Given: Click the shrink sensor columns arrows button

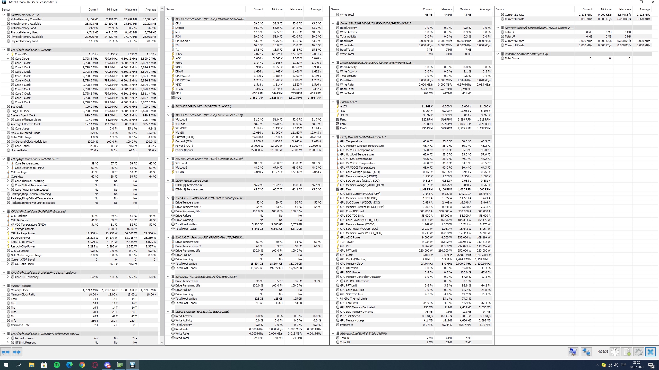Looking at the screenshot, I should coord(17,352).
